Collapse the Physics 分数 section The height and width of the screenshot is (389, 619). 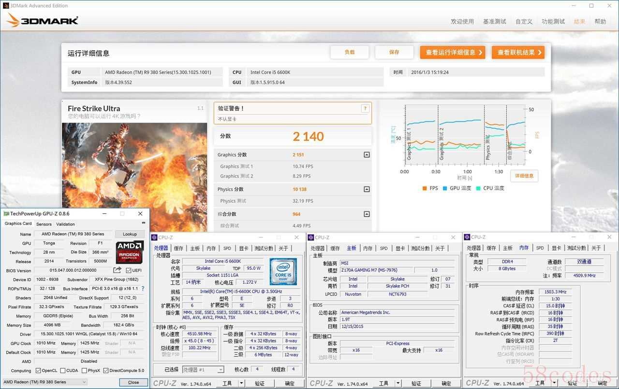click(x=367, y=189)
